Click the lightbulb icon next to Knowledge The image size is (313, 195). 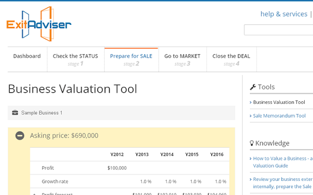click(x=252, y=143)
